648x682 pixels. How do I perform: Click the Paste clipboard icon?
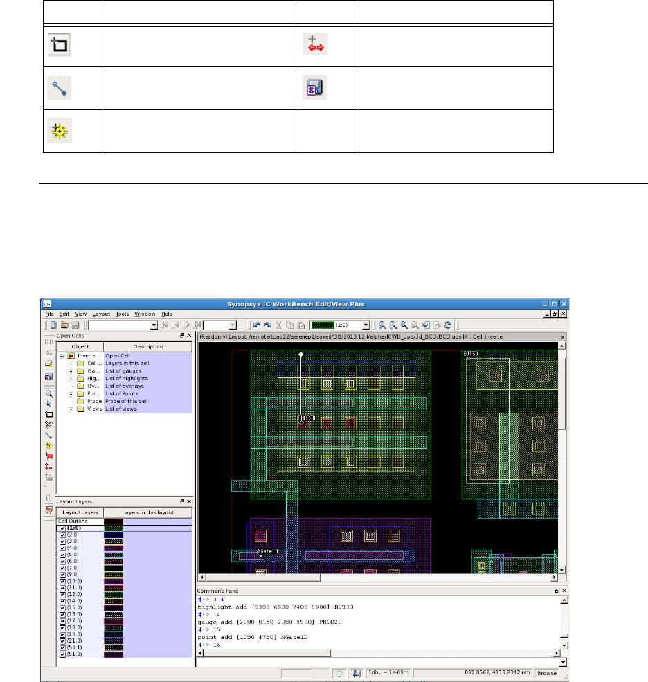(x=300, y=325)
